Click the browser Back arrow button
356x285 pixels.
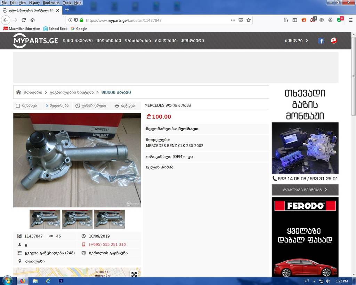tap(6, 20)
